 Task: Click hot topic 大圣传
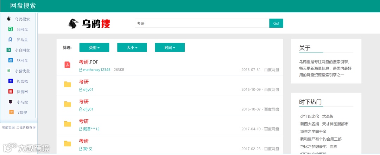click(x=328, y=116)
